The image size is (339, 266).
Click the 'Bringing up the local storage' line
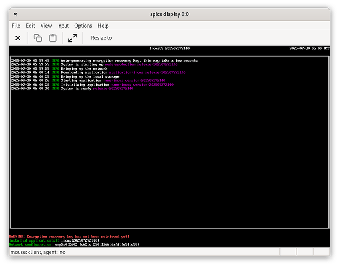(x=65, y=77)
